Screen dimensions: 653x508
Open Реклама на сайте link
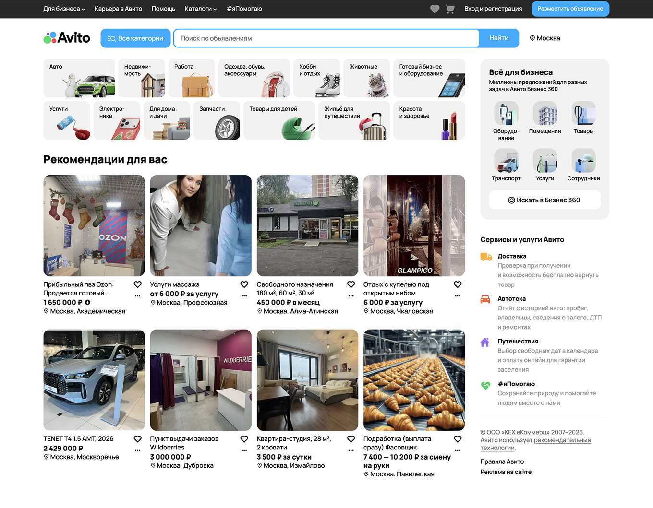tap(506, 472)
